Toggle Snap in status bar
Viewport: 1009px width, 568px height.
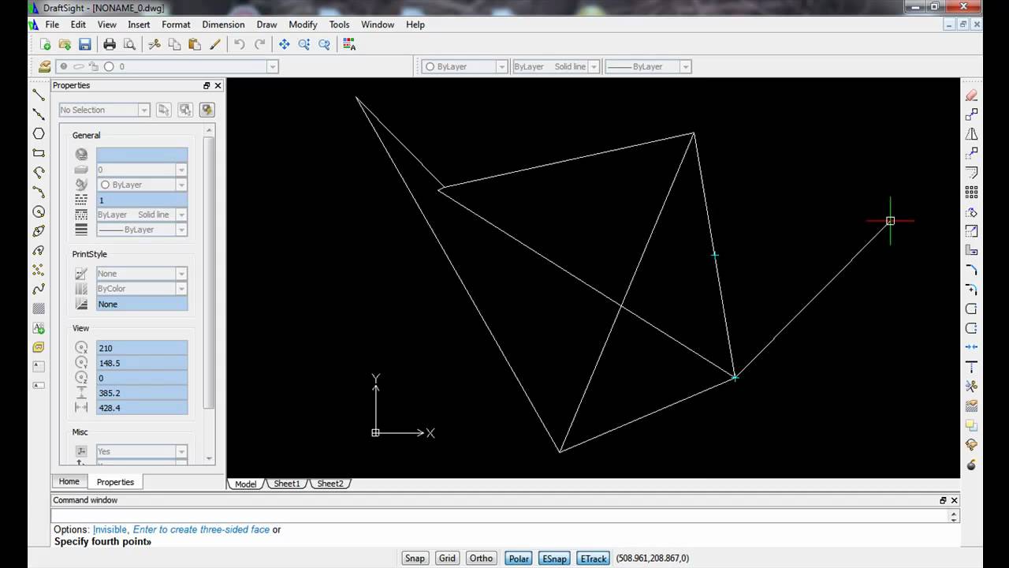tap(415, 559)
